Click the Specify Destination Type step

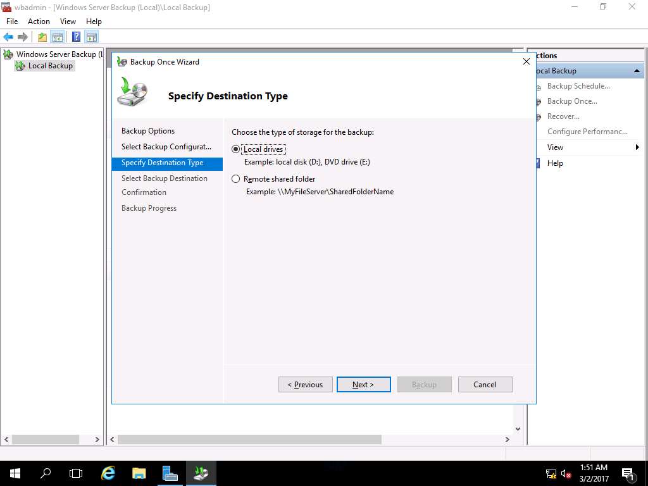[167, 163]
